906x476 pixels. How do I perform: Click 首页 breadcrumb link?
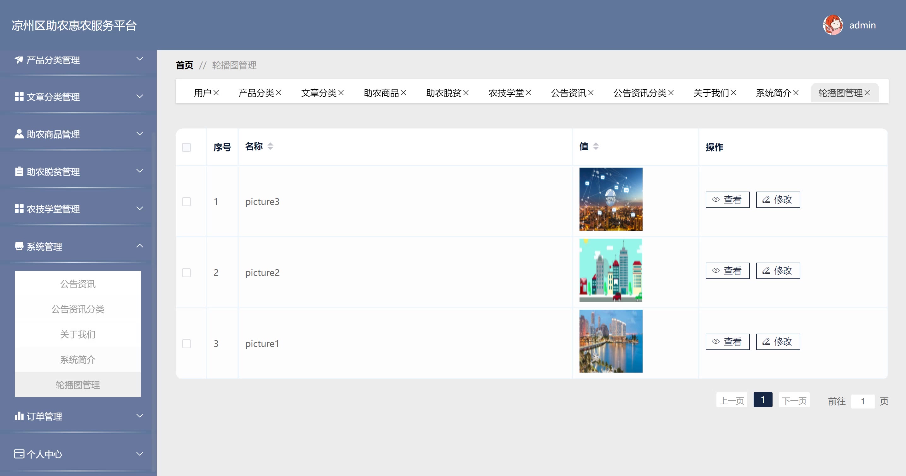click(x=184, y=65)
